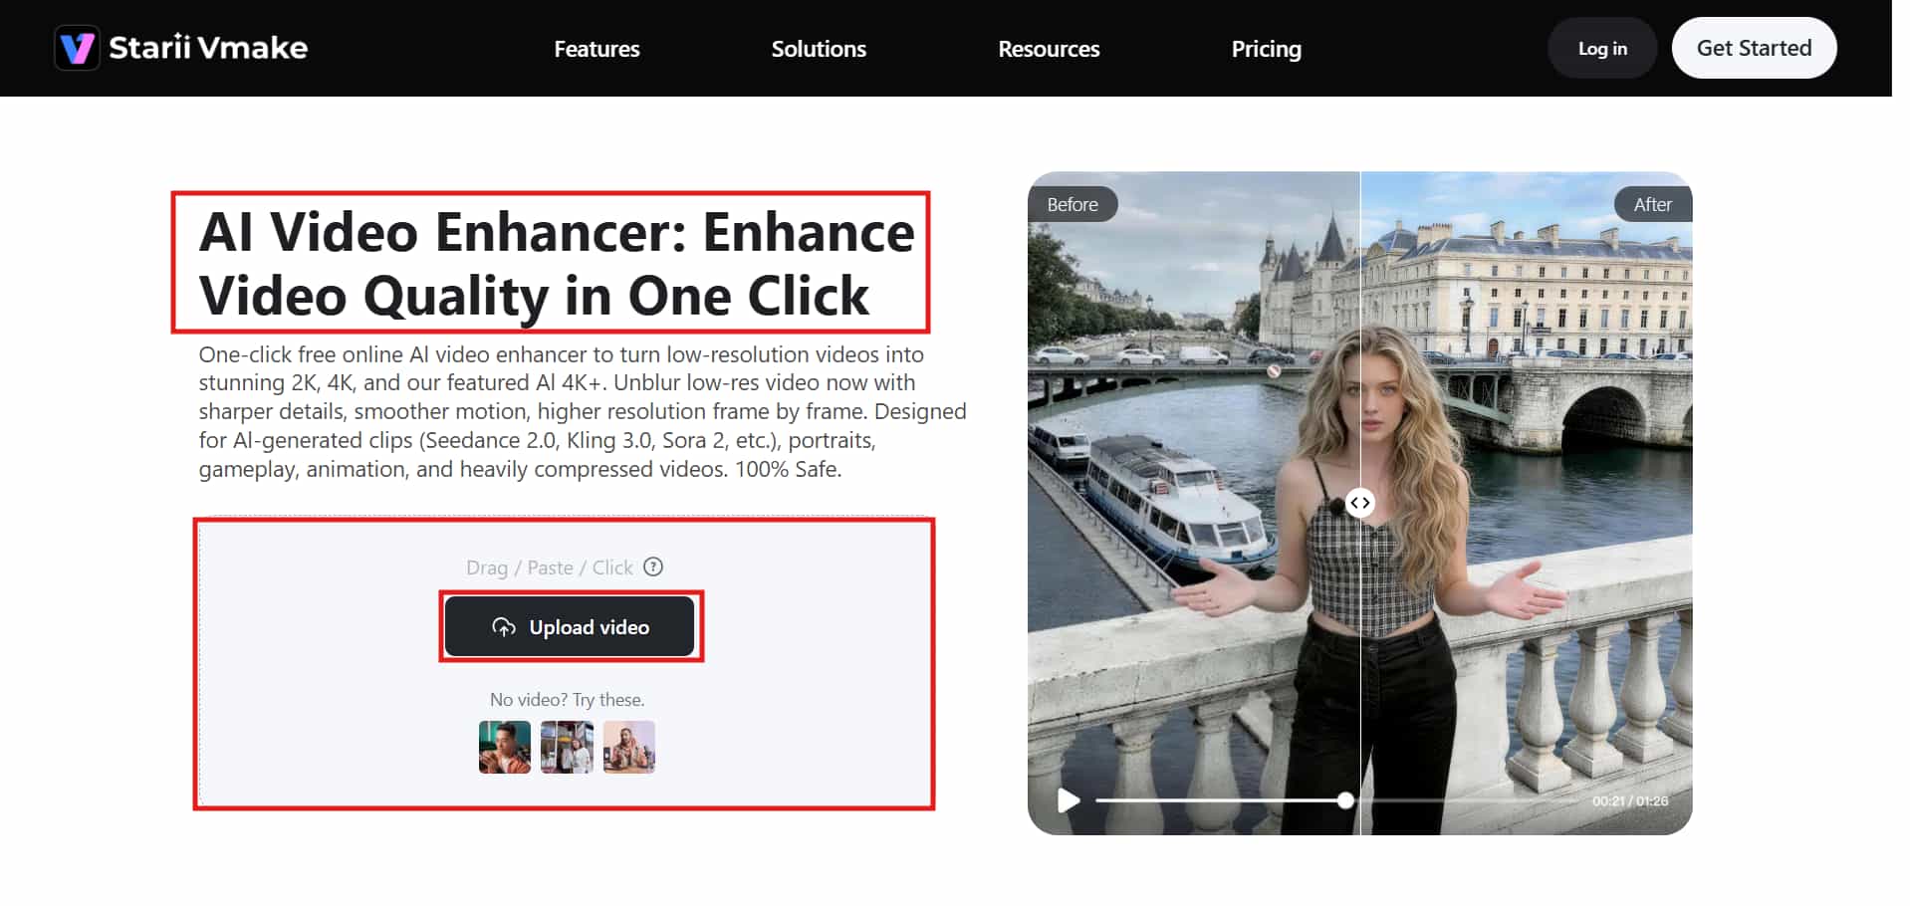
Task: Select the second sample video thumbnail
Action: click(567, 747)
